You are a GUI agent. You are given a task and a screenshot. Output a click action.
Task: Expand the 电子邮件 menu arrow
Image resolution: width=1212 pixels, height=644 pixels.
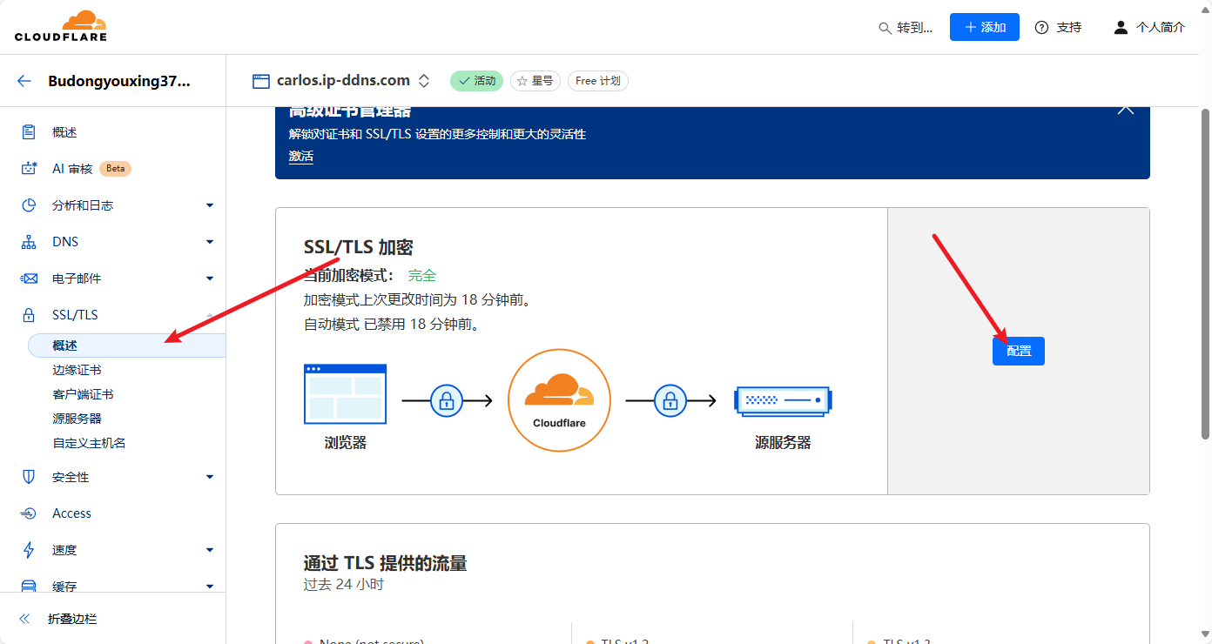[x=210, y=278]
